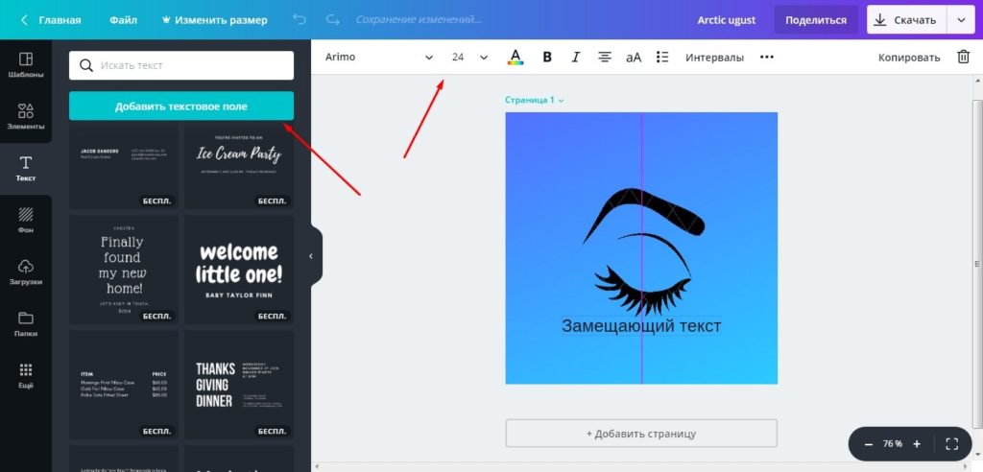Click the redo arrow
The width and height of the screenshot is (983, 472).
pos(332,19)
